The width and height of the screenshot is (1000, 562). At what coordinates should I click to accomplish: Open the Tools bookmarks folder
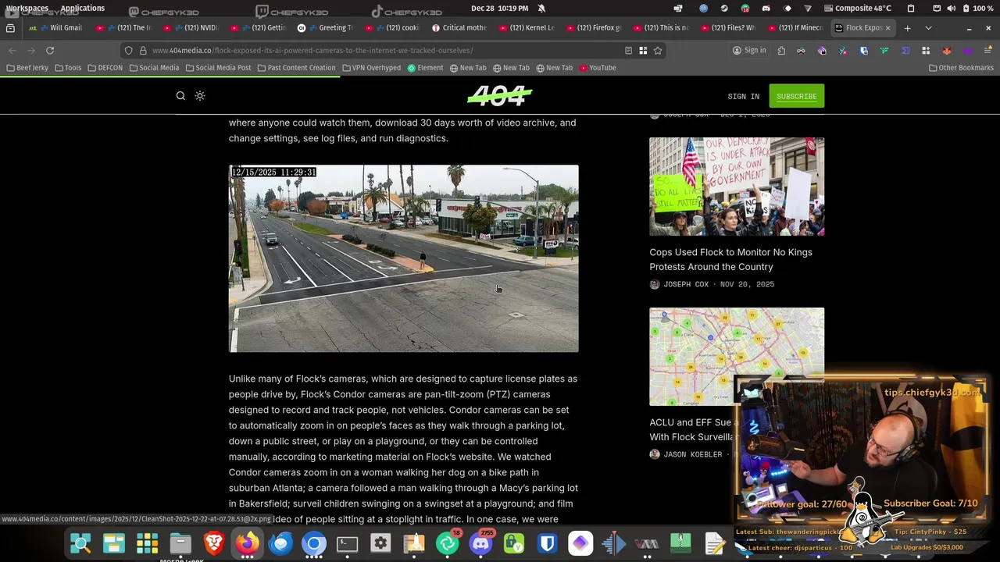[68, 68]
